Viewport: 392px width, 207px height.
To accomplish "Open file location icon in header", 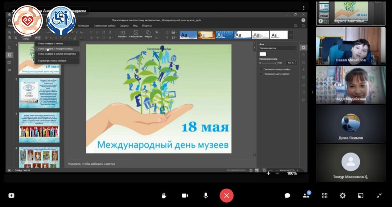I will pyautogui.click(x=296, y=25).
